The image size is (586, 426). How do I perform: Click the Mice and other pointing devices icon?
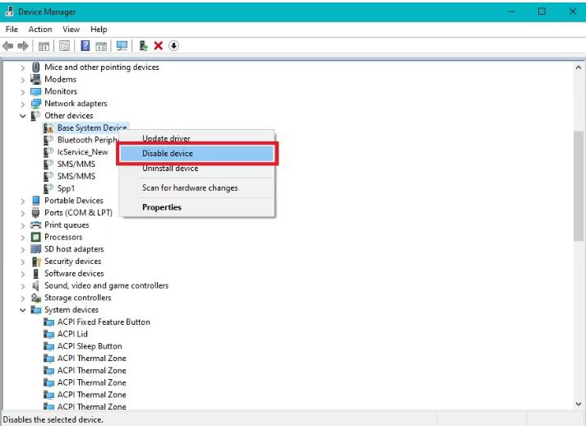point(36,67)
